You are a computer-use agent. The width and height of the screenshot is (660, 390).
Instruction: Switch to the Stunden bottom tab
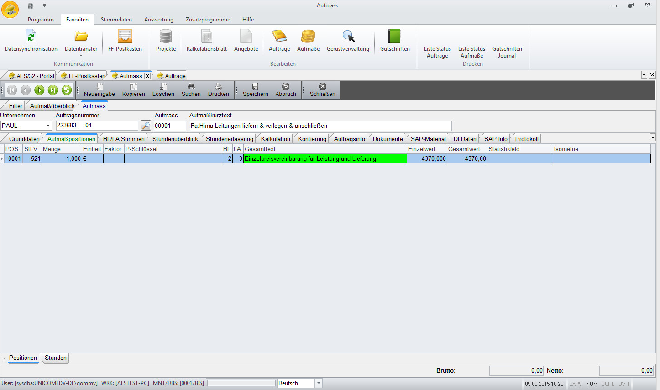coord(56,358)
